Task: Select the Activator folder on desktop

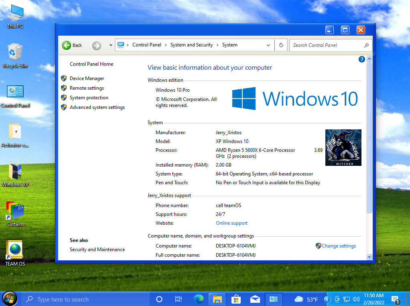Action: click(x=15, y=135)
